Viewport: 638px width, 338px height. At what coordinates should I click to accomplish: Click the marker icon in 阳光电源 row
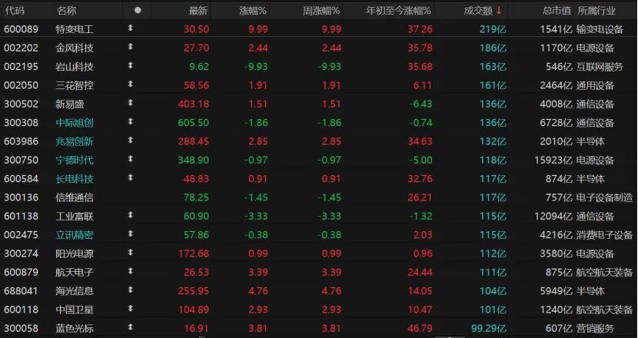coord(130,253)
